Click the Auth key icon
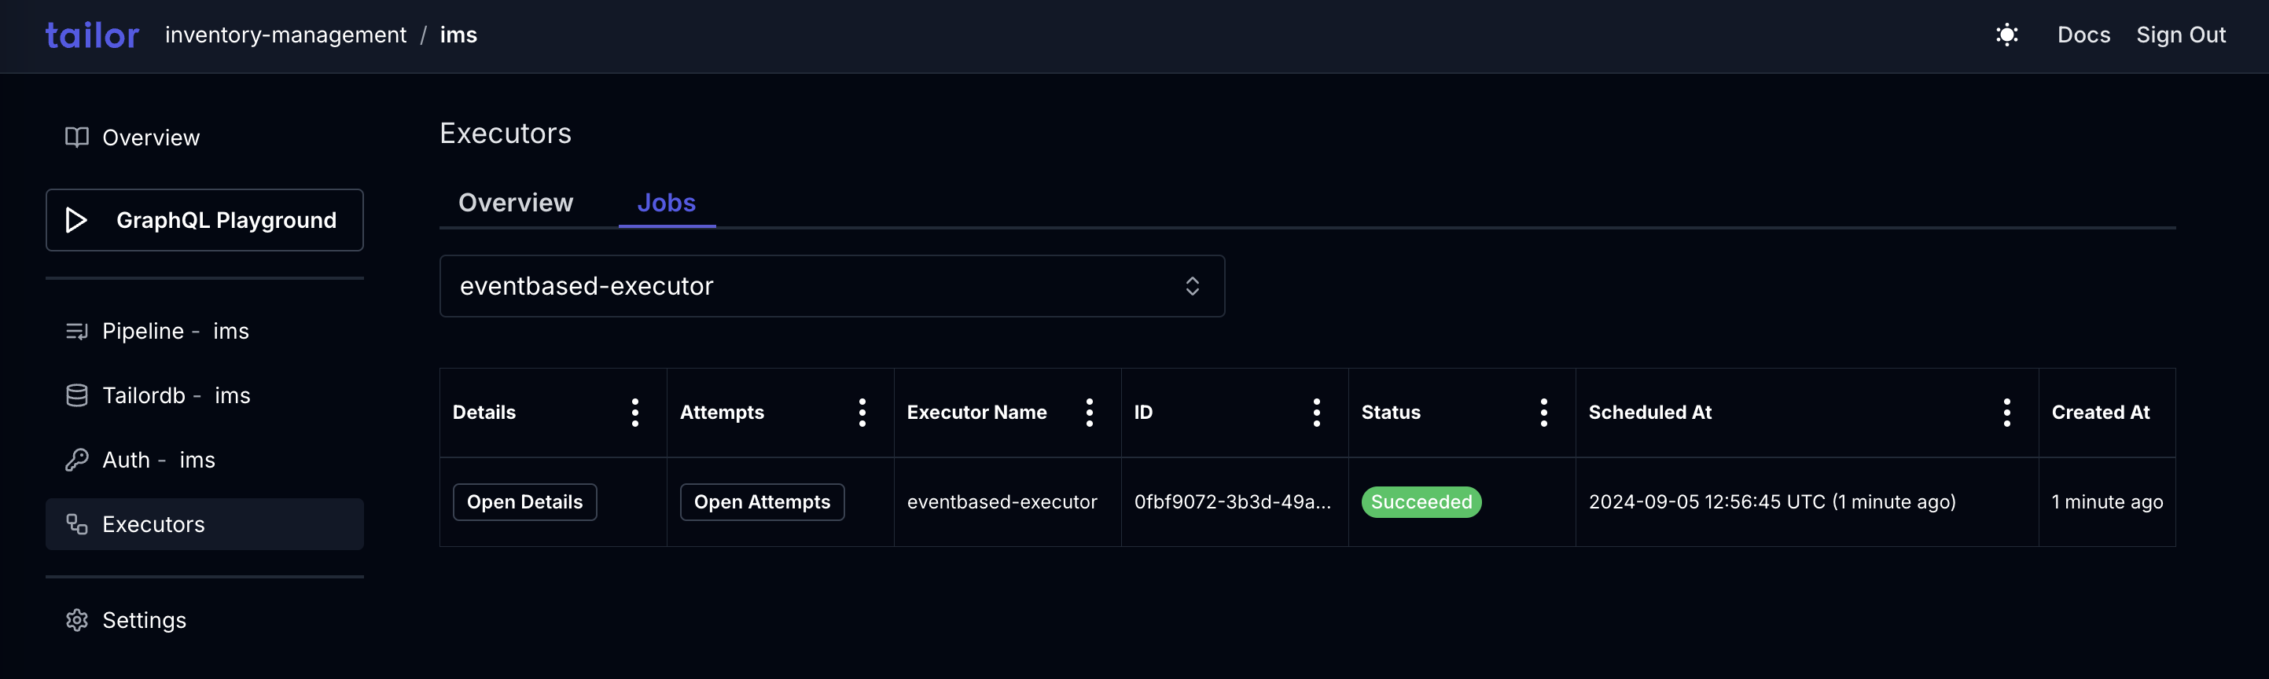 click(x=76, y=460)
